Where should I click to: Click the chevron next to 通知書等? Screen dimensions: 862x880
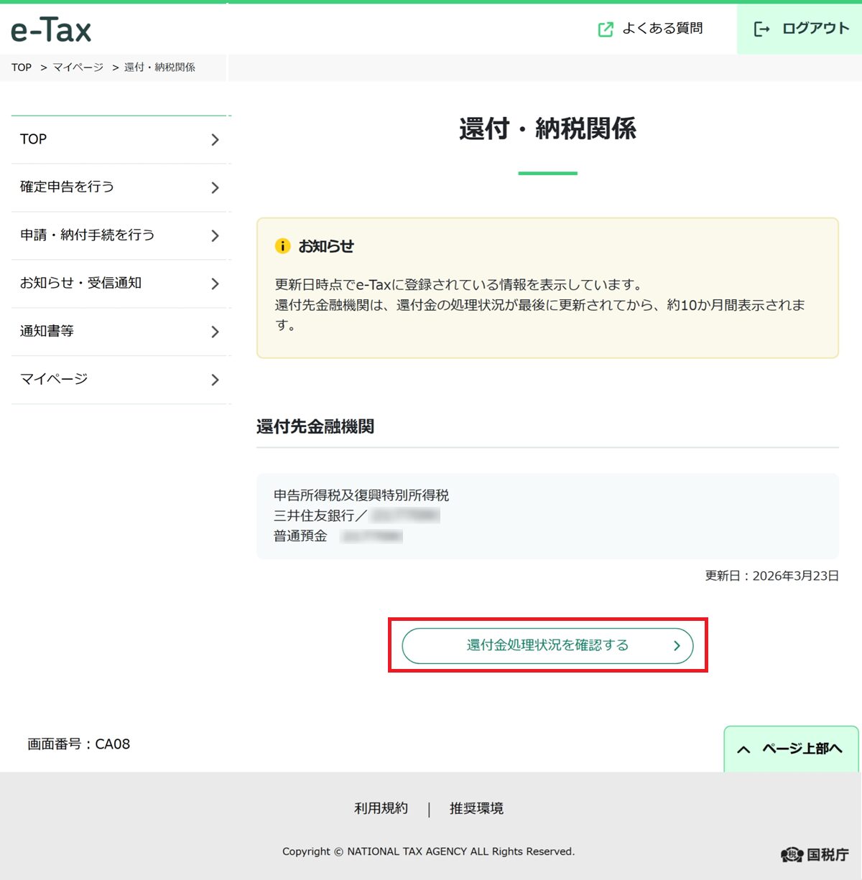(x=214, y=332)
